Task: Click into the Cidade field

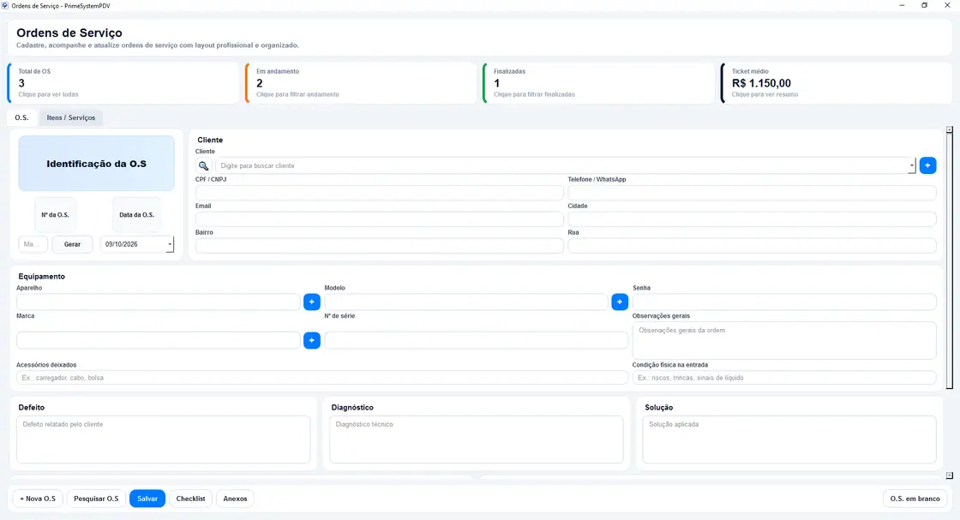Action: coord(752,219)
